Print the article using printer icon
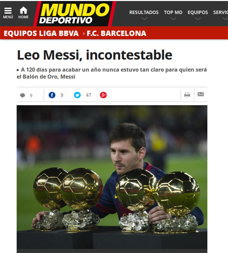This screenshot has height=253, width=228. pos(187,94)
